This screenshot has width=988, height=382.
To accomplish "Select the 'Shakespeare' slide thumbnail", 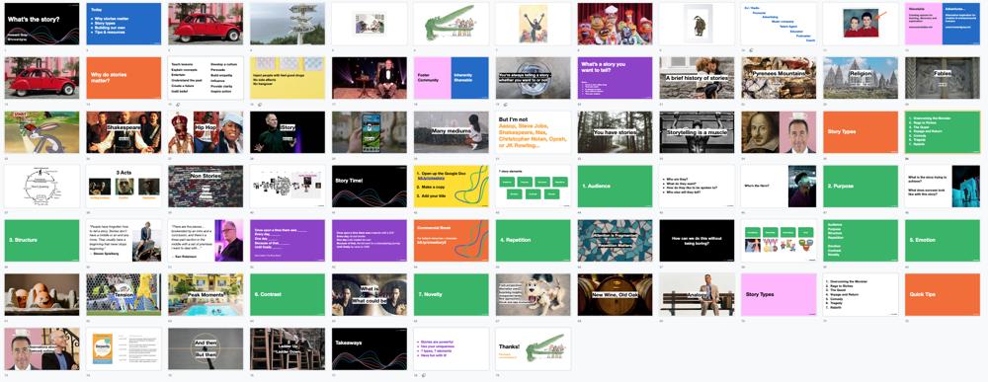I will 123,132.
